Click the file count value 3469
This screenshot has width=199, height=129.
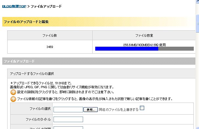coord(50,47)
